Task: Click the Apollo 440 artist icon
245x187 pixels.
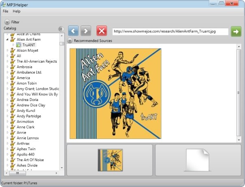Action: pyautogui.click(x=13, y=154)
